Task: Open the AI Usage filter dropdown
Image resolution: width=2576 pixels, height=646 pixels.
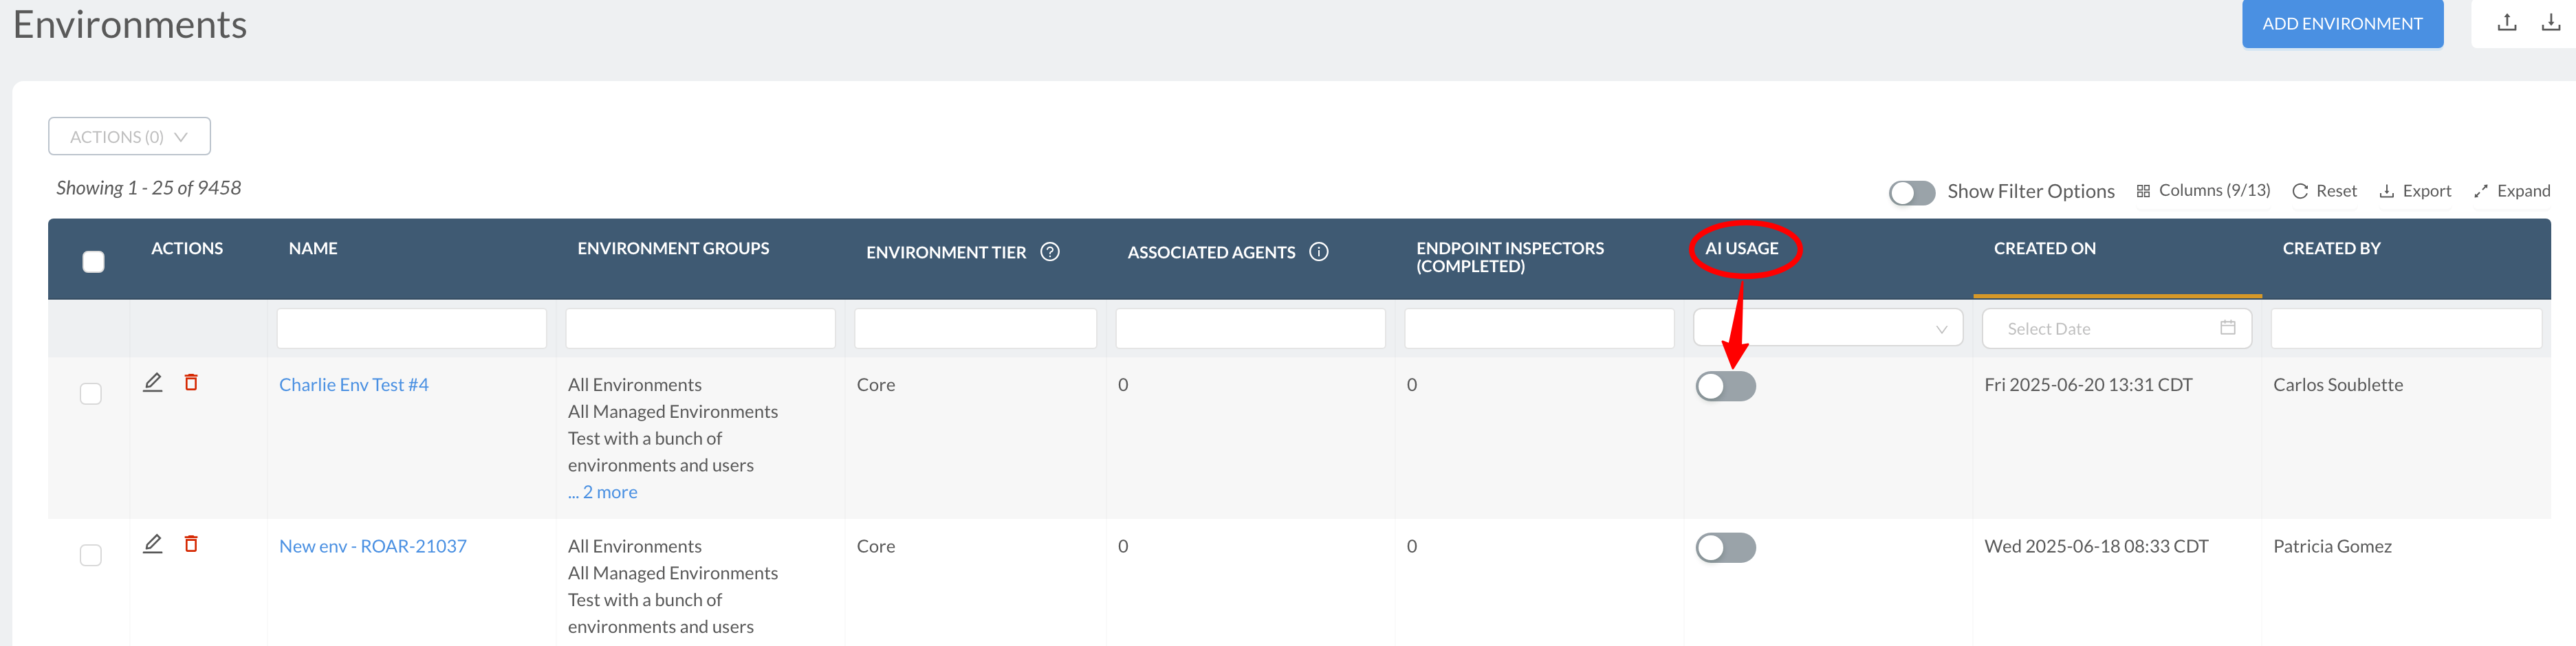Action: pyautogui.click(x=1827, y=328)
